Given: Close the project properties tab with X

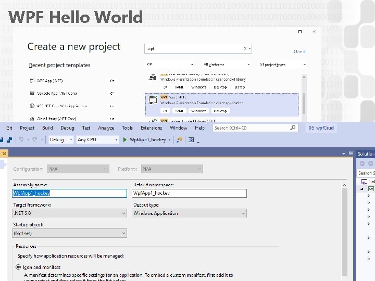Looking at the screenshot, I should click(x=4, y=154).
